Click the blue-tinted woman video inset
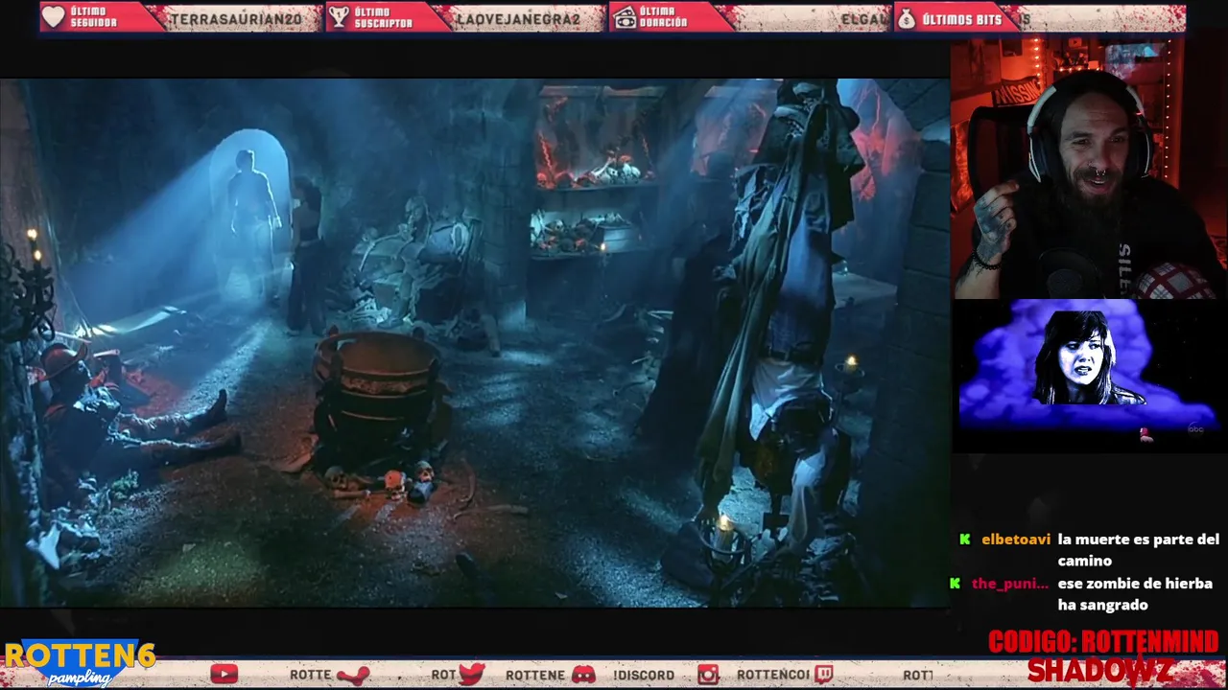Viewport: 1228px width, 690px height. pos(1088,374)
